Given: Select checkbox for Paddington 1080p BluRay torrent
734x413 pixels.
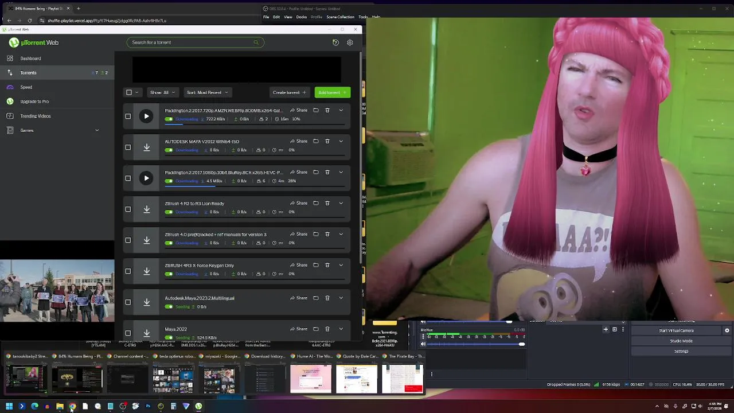Looking at the screenshot, I should (128, 178).
